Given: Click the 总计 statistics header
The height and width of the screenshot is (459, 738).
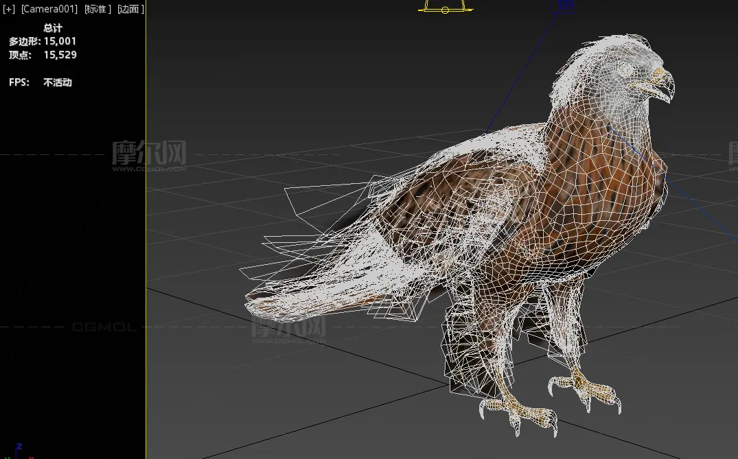Looking at the screenshot, I should [x=53, y=28].
